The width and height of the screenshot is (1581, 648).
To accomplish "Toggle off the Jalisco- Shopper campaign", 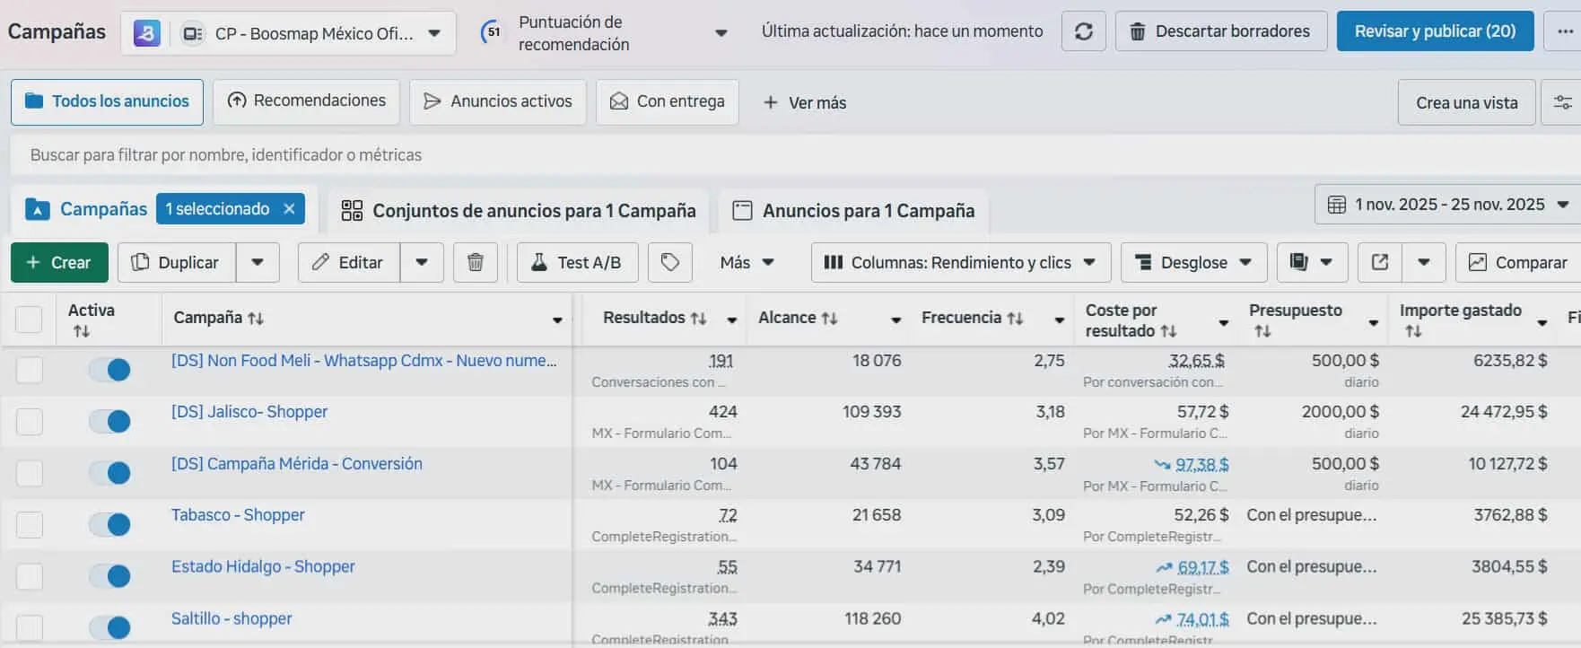I will [110, 421].
